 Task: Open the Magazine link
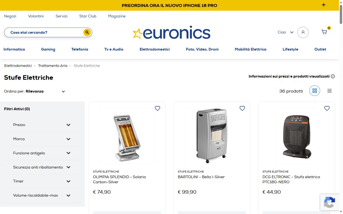click(x=117, y=16)
